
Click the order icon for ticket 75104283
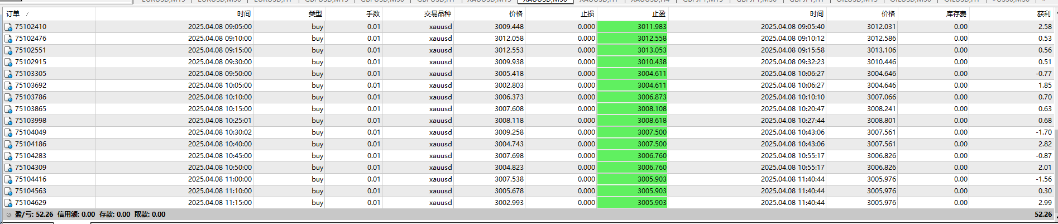point(8,156)
